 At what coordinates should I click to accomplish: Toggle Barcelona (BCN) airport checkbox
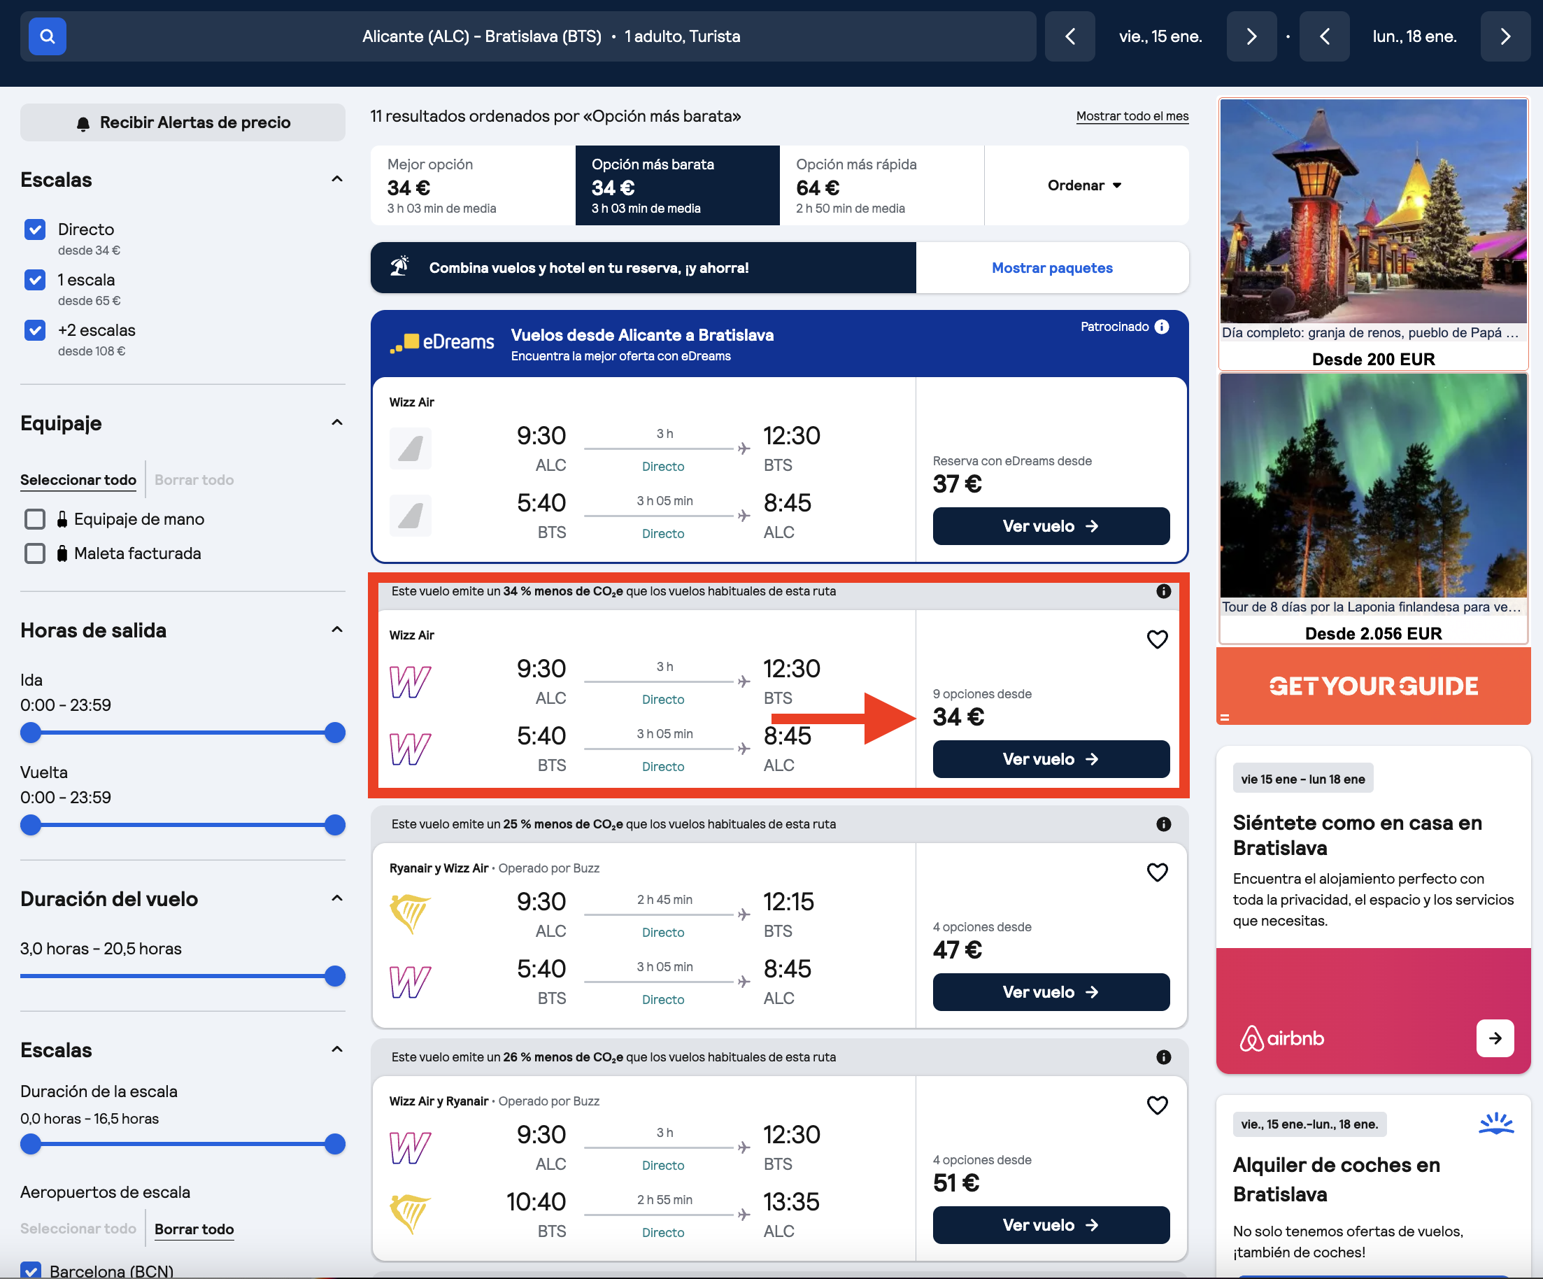pos(31,1270)
